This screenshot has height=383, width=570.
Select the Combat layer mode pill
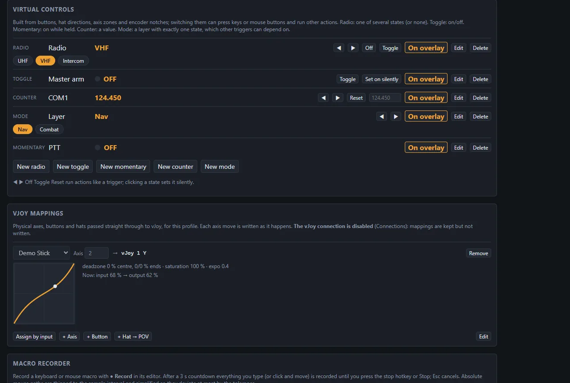[49, 129]
